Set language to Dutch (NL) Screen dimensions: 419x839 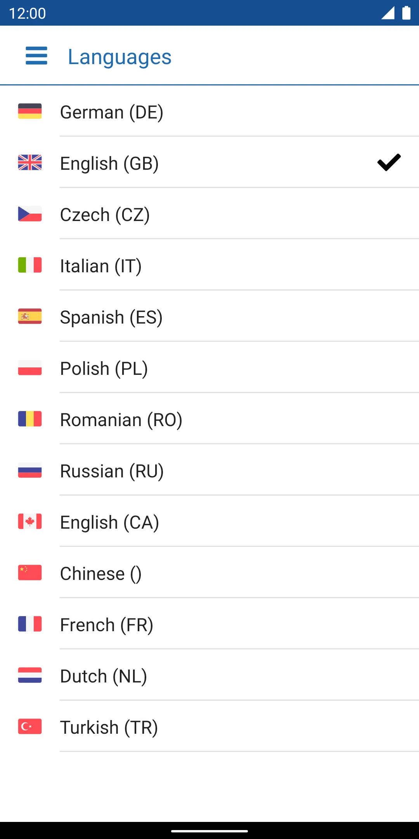pos(209,675)
